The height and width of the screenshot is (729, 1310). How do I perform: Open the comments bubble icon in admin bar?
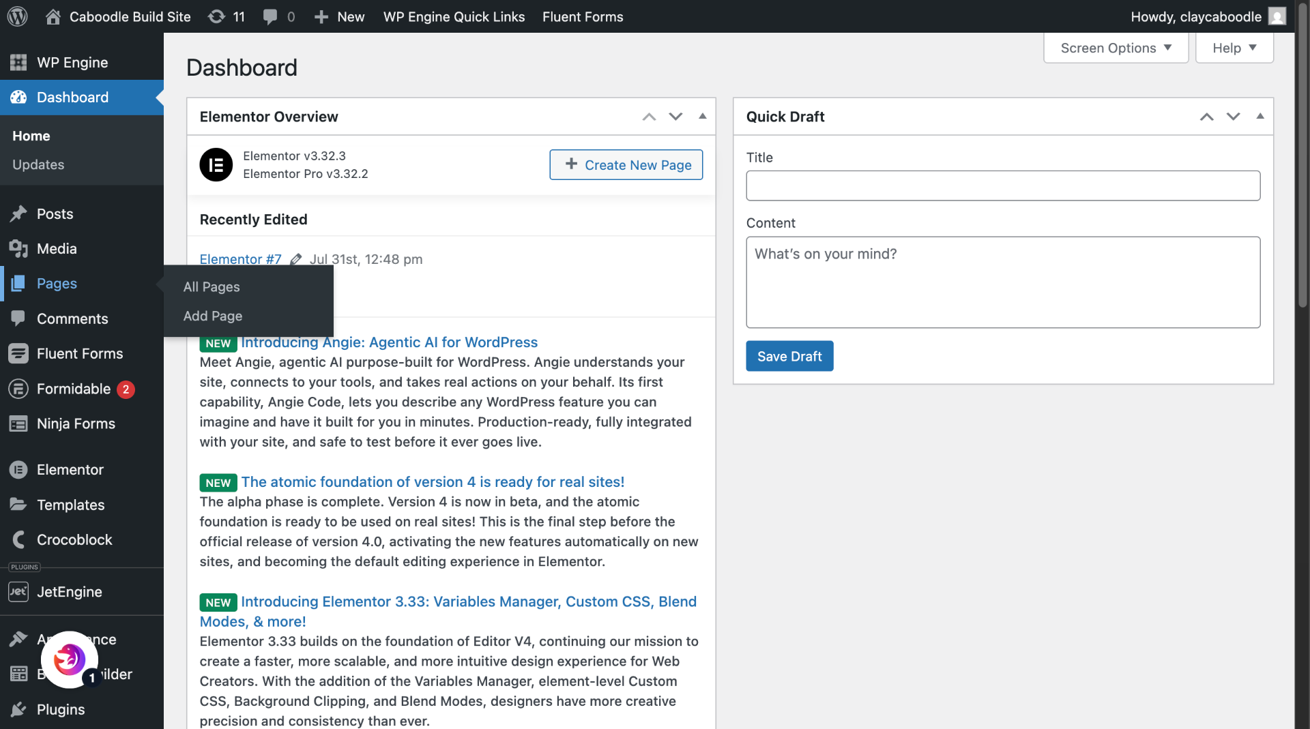(270, 16)
